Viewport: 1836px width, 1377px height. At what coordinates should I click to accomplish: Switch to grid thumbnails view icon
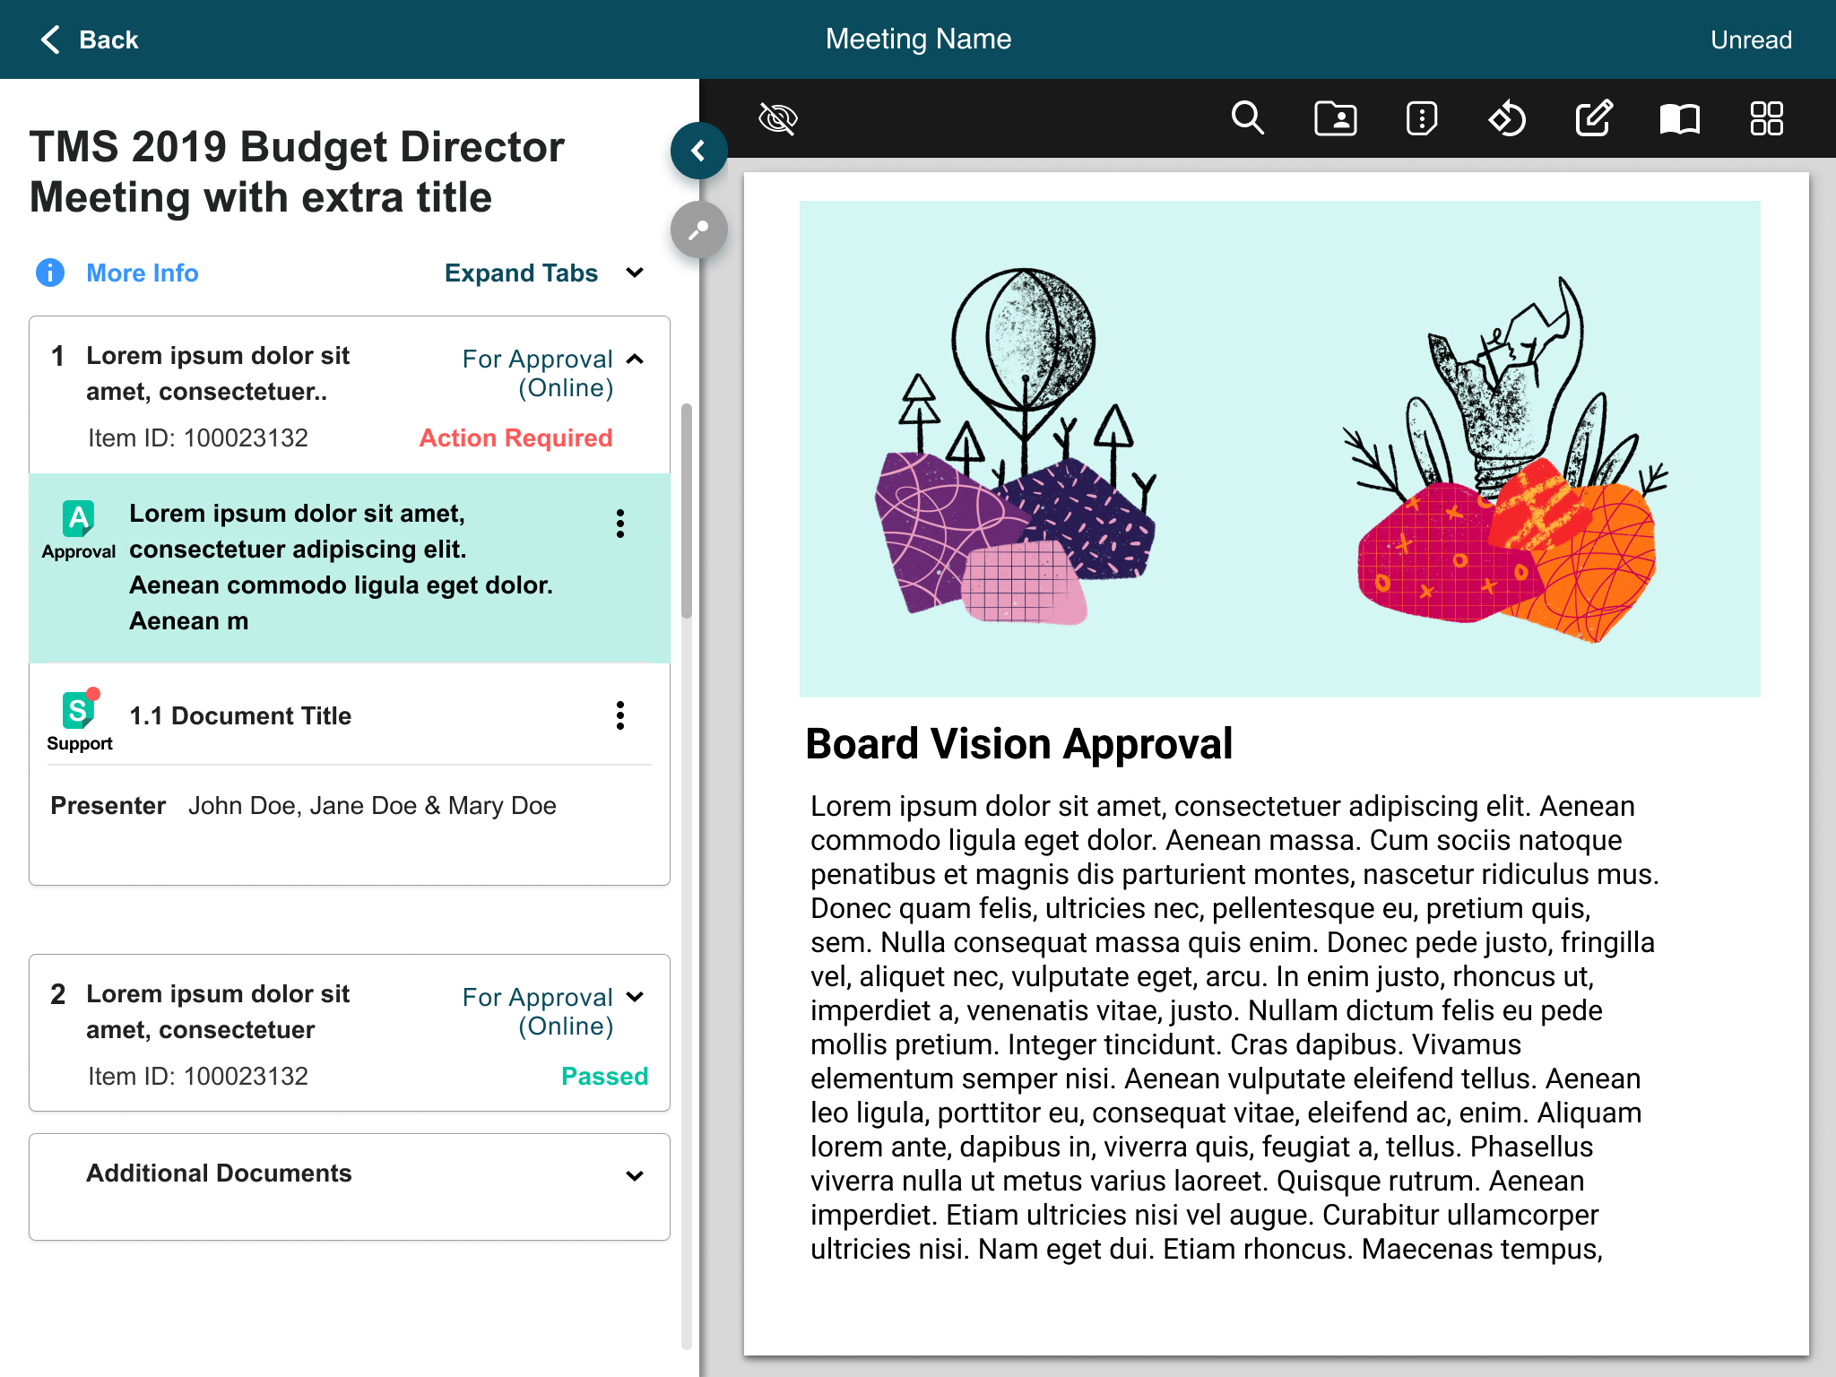1766,118
